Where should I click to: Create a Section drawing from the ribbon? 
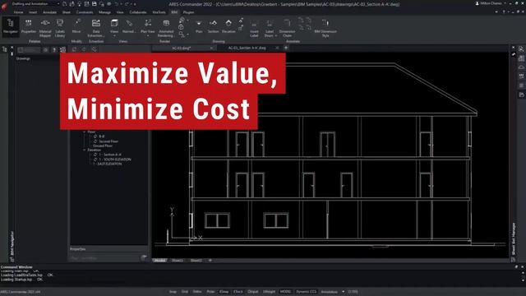point(213,26)
